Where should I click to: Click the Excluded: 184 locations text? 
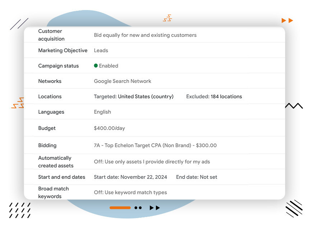point(214,96)
